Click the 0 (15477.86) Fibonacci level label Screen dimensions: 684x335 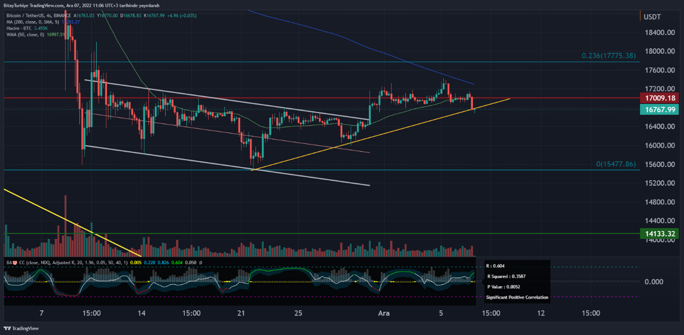[616, 164]
